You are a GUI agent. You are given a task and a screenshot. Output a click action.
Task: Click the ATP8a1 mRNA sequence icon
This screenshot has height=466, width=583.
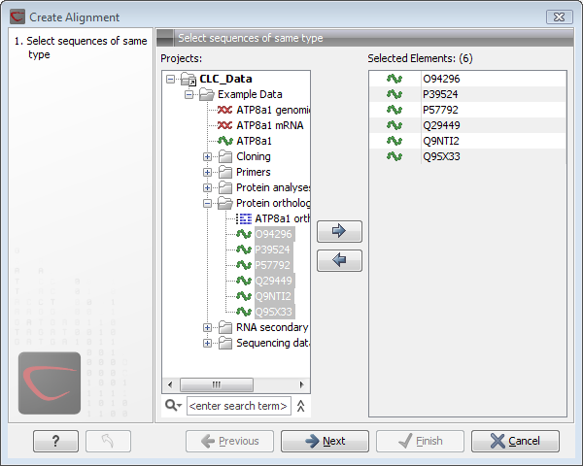[225, 125]
